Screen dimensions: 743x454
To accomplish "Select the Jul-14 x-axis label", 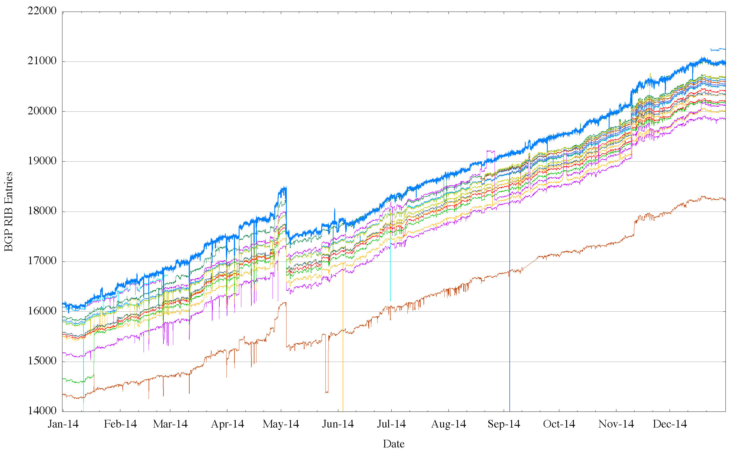I will coord(391,425).
